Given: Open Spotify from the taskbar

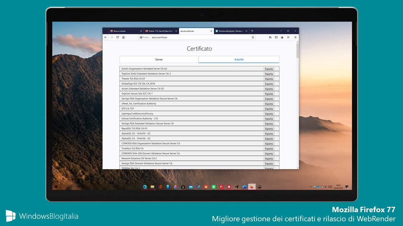Looking at the screenshot, I should click(x=213, y=187).
